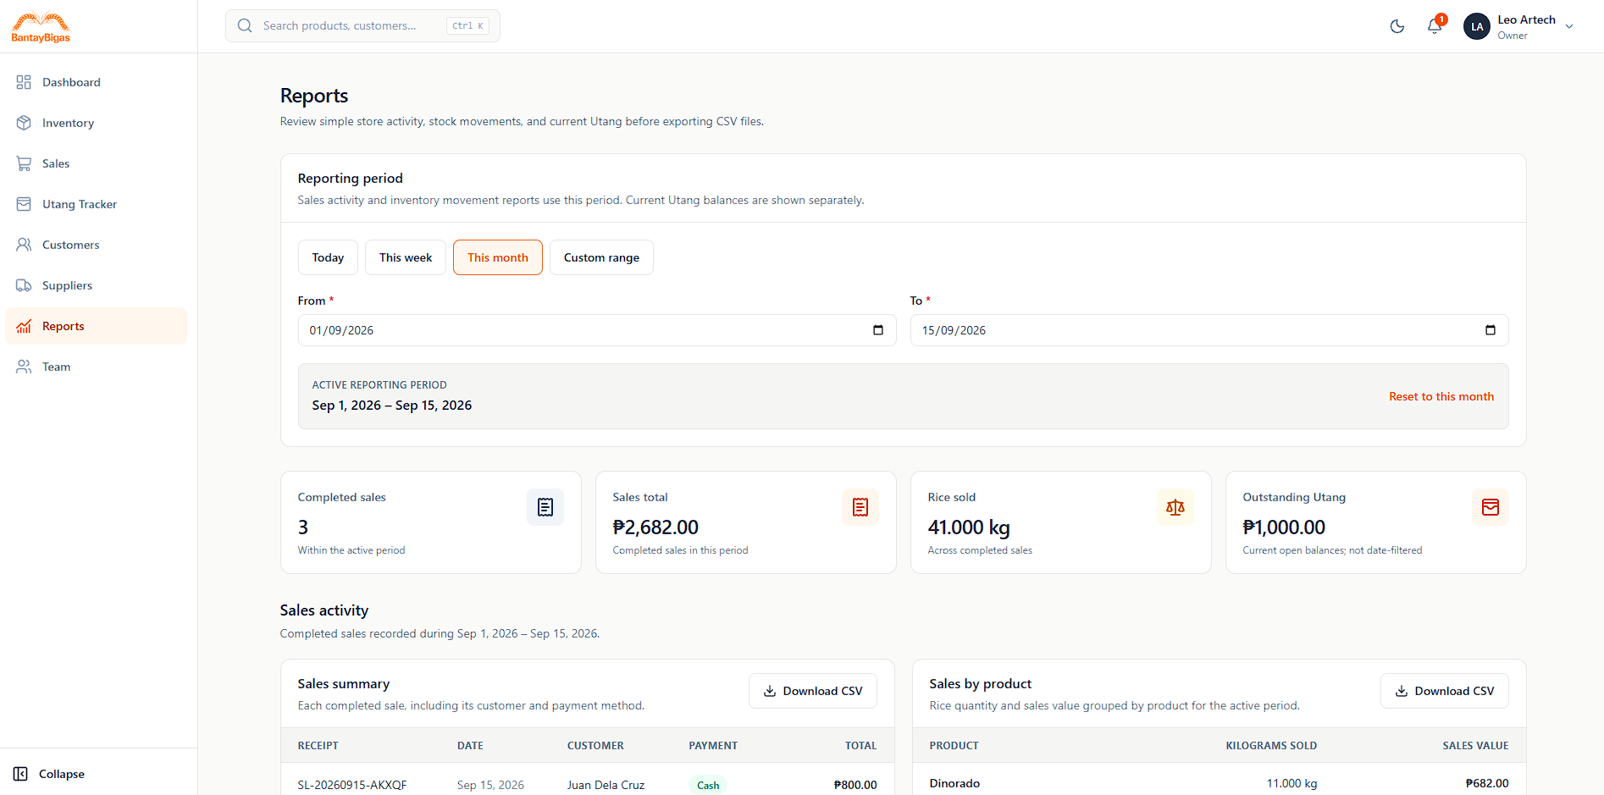This screenshot has height=795, width=1604.
Task: Click the ₱1,000.00 outstanding Utang value
Action: click(x=1284, y=527)
